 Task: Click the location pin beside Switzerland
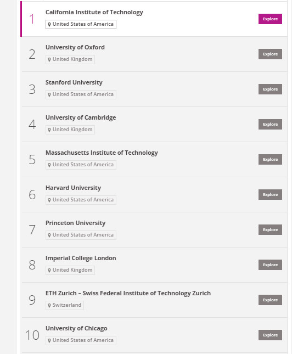pos(49,306)
